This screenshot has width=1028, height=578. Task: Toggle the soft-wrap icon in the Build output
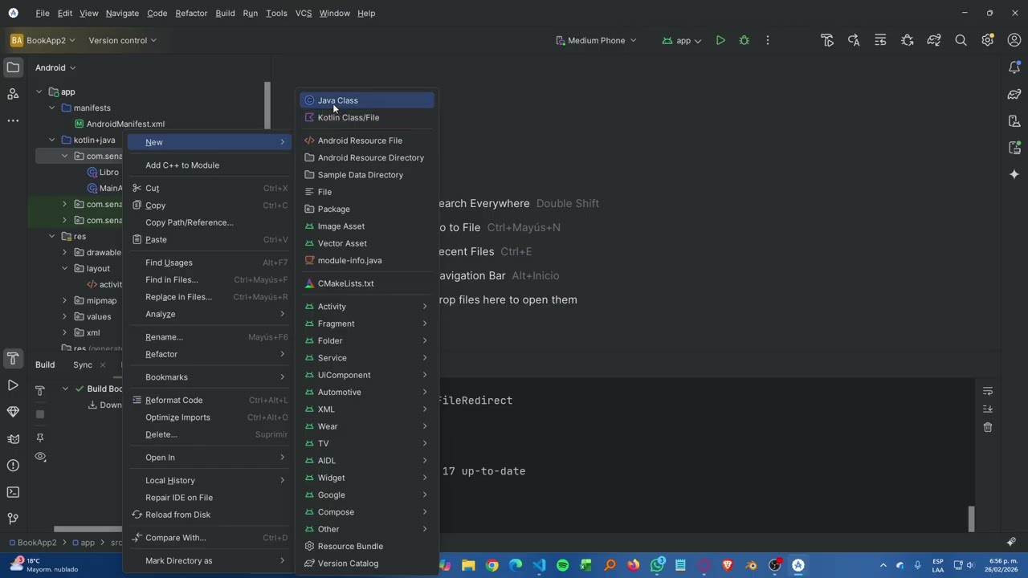pyautogui.click(x=988, y=391)
